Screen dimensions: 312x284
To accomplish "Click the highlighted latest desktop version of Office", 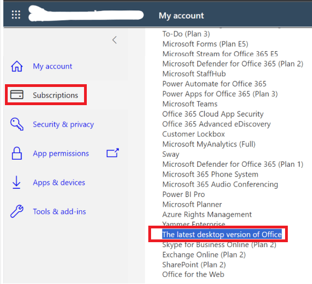I will click(x=222, y=234).
